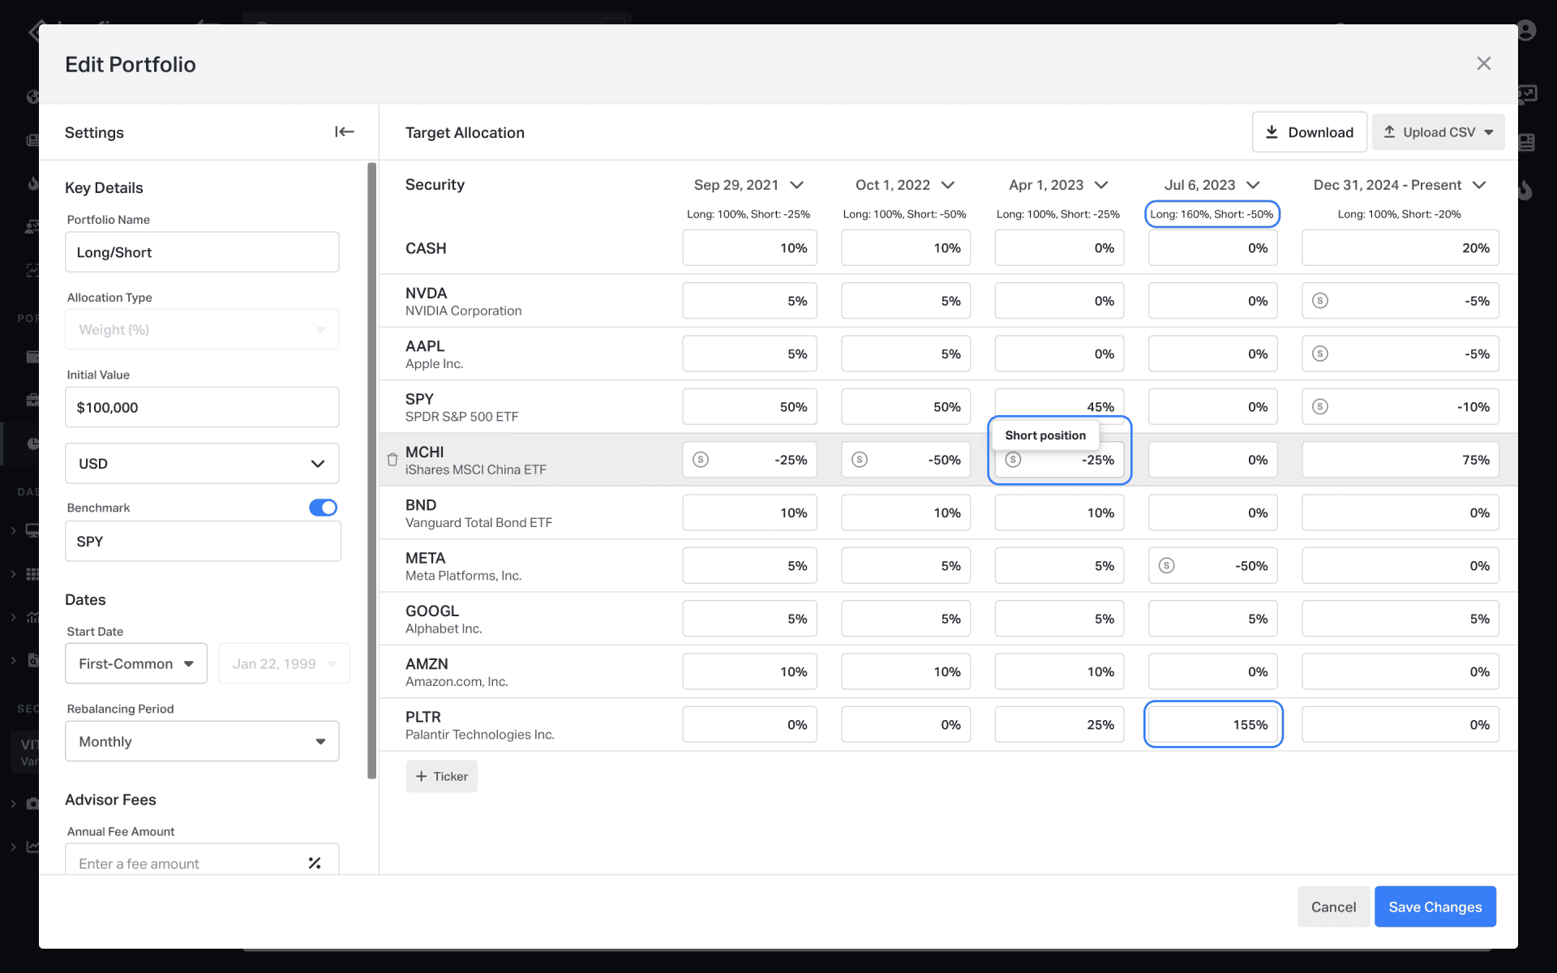
Task: Click short icon in MCHI Oct 1, 2022 cell
Action: pyautogui.click(x=860, y=460)
